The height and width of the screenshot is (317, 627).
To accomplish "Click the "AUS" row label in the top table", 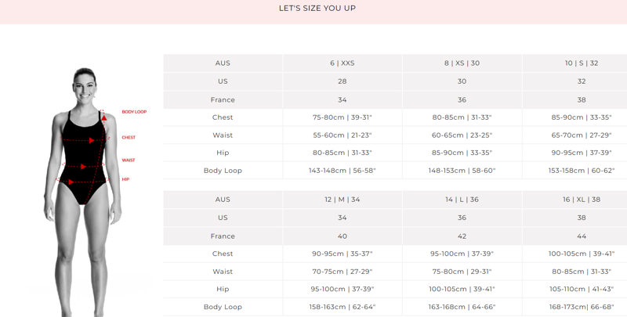I will point(223,63).
